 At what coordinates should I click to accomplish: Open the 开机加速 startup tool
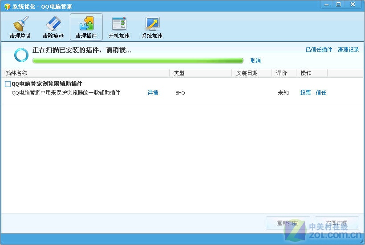(x=119, y=27)
